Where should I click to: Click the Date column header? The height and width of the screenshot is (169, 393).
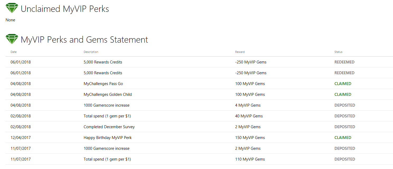[13, 52]
